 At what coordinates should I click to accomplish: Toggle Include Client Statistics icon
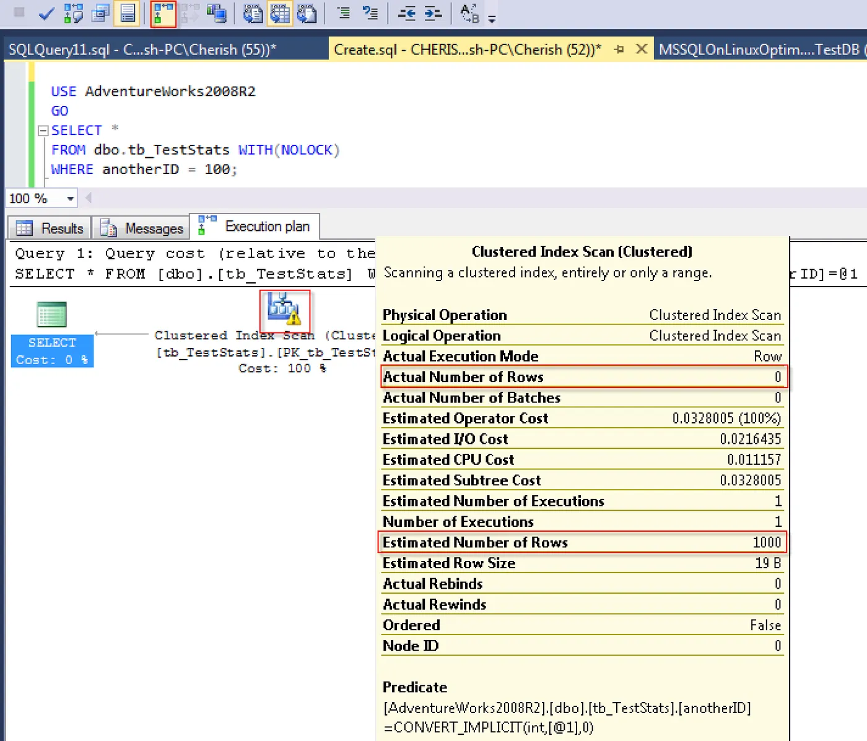[217, 14]
